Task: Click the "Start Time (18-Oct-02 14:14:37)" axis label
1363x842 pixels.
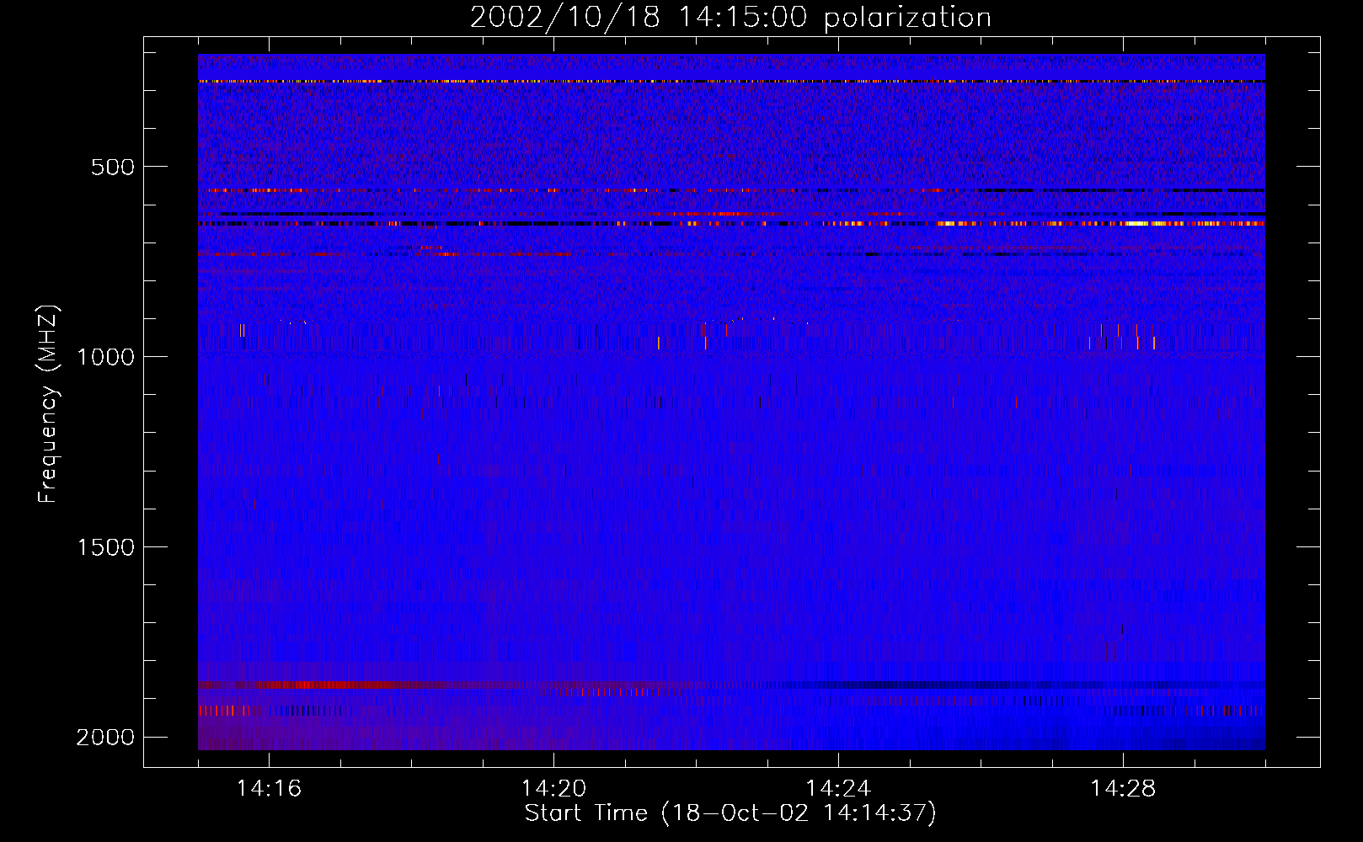Action: pyautogui.click(x=730, y=813)
